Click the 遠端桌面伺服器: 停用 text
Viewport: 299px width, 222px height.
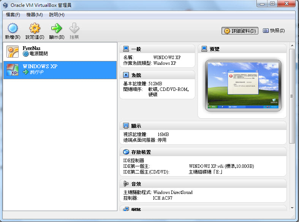pyautogui.click(x=145, y=140)
